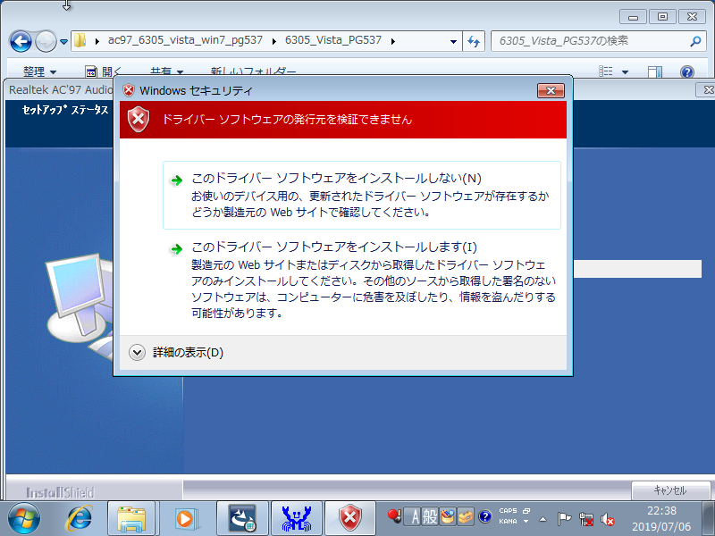Maximize the Explorer window
Image resolution: width=715 pixels, height=536 pixels.
pyautogui.click(x=662, y=17)
